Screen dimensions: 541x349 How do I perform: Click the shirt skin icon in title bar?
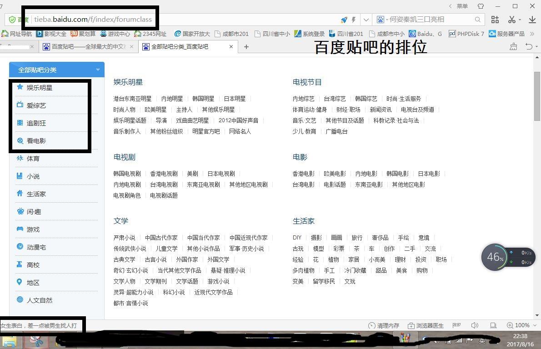click(481, 6)
